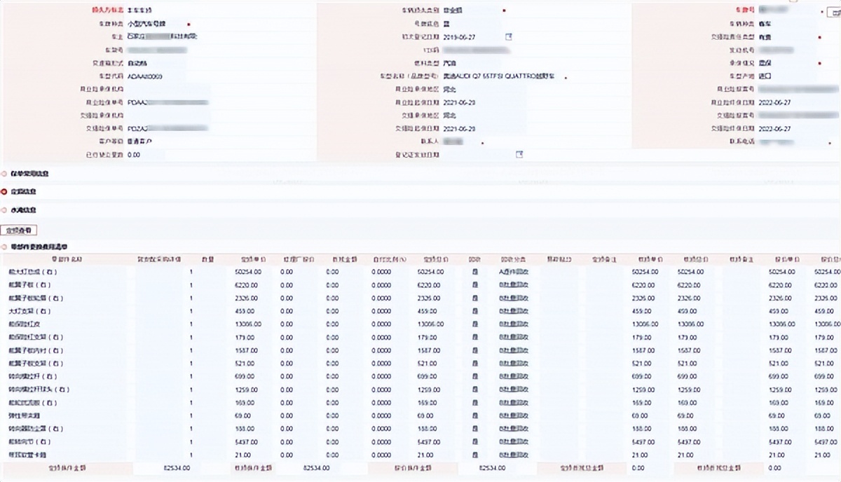
Task: Click the 数量 quantity column header
Action: 207,259
